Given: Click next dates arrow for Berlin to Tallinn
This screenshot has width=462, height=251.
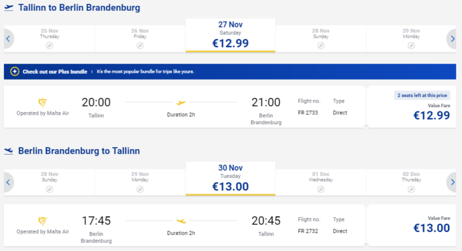Looking at the screenshot, I should [x=452, y=182].
